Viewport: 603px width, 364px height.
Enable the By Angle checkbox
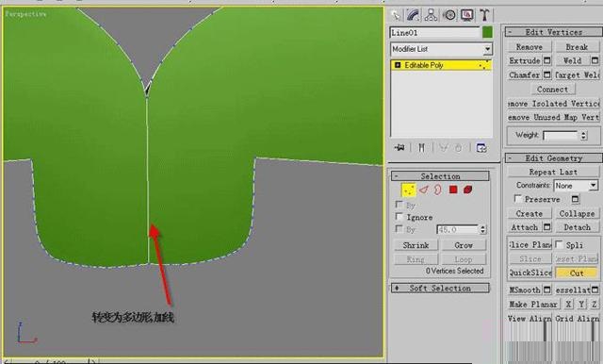399,229
